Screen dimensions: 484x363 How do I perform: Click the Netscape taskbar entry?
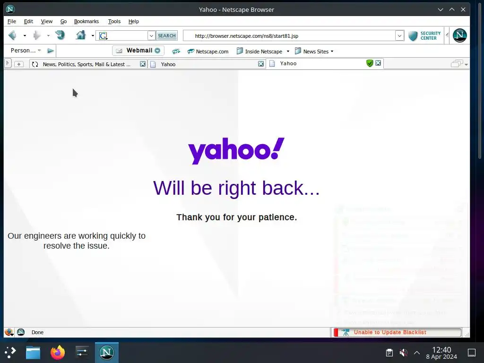tap(106, 353)
